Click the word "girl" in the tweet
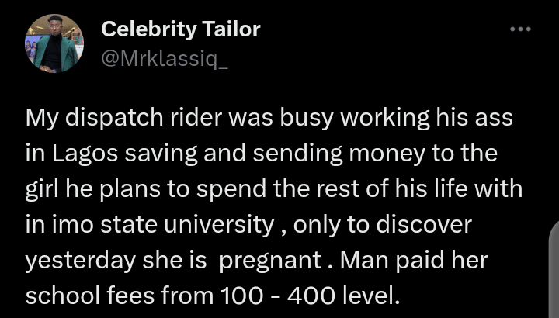Image resolution: width=559 pixels, height=318 pixels. click(x=41, y=188)
